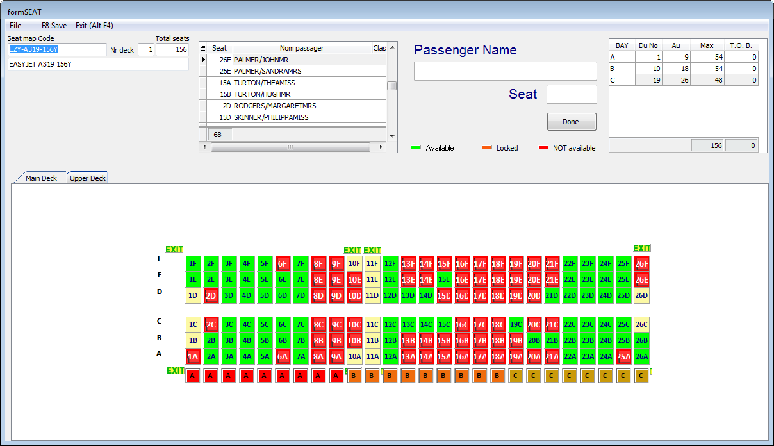
Task: Select exit row seat 10F
Action: pyautogui.click(x=354, y=263)
